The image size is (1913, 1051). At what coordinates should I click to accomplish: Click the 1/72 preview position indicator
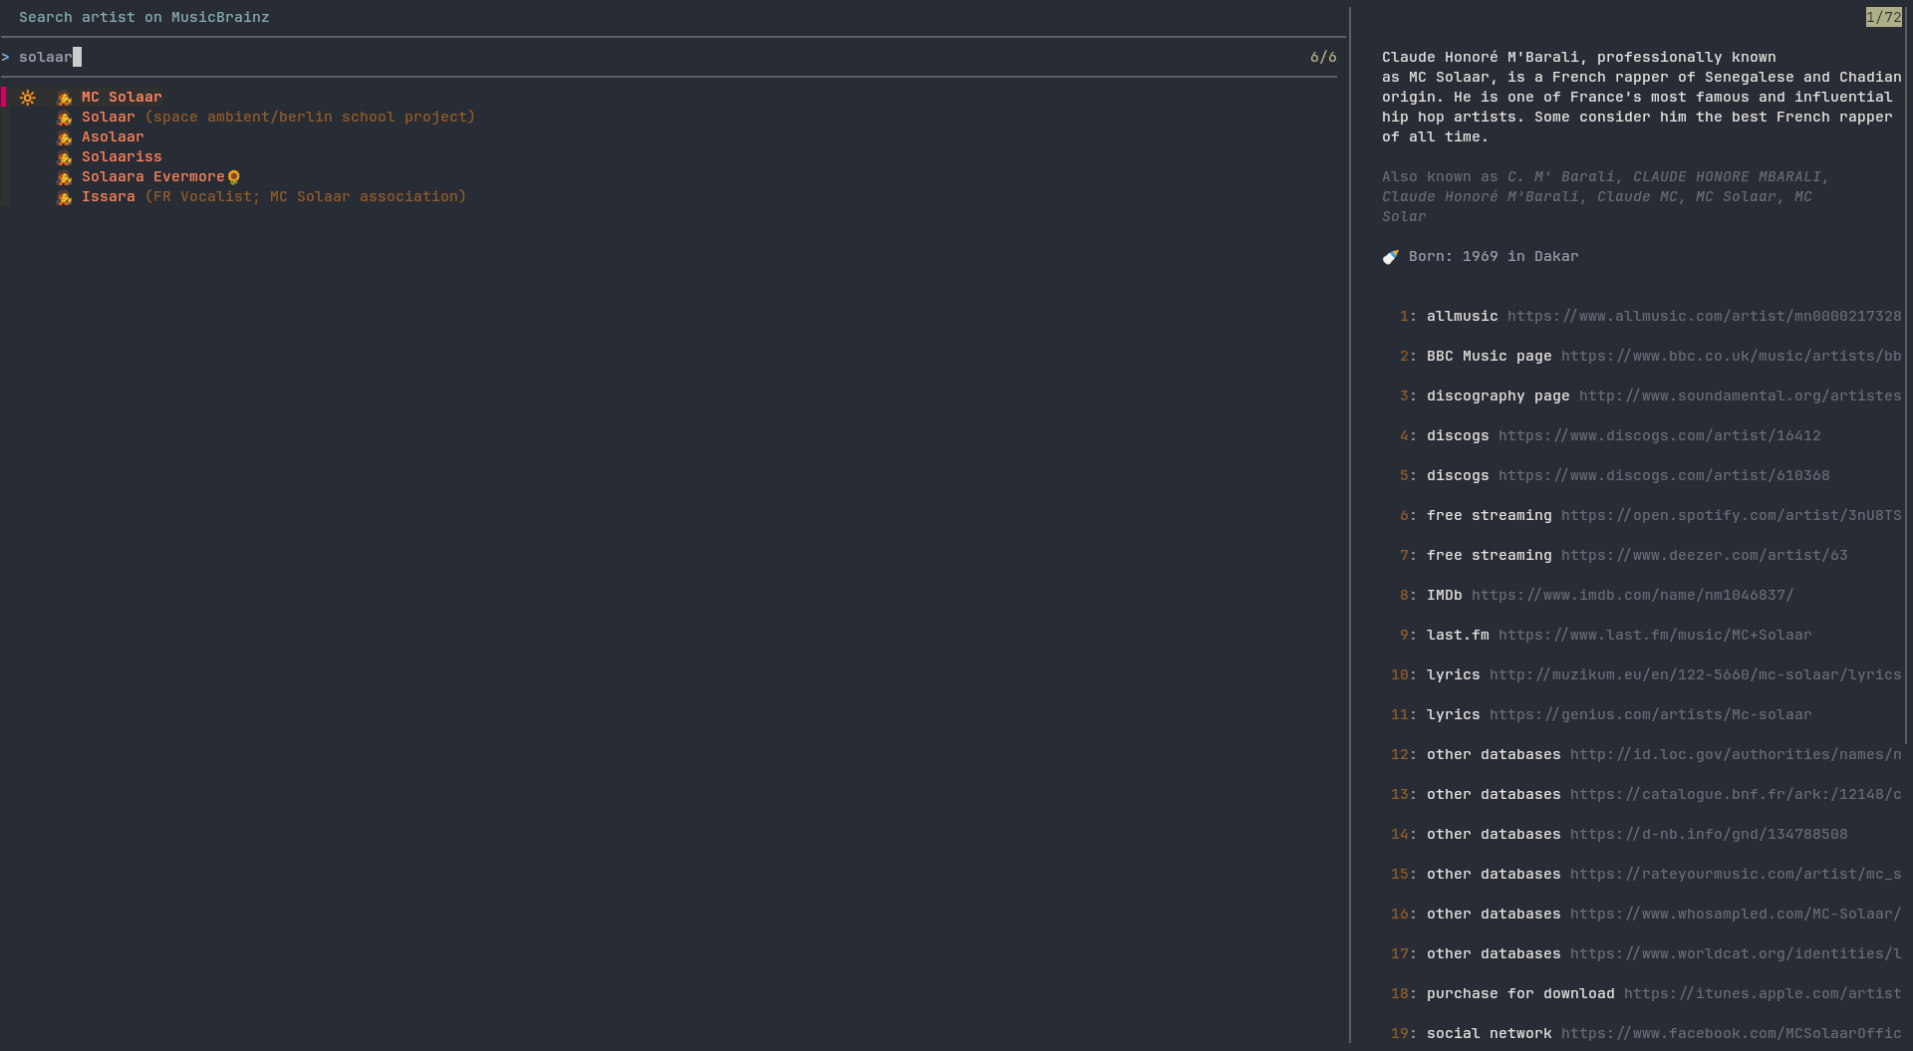[x=1883, y=17]
